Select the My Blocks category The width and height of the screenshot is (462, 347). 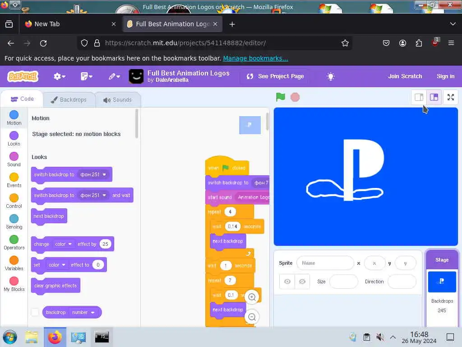point(14,284)
